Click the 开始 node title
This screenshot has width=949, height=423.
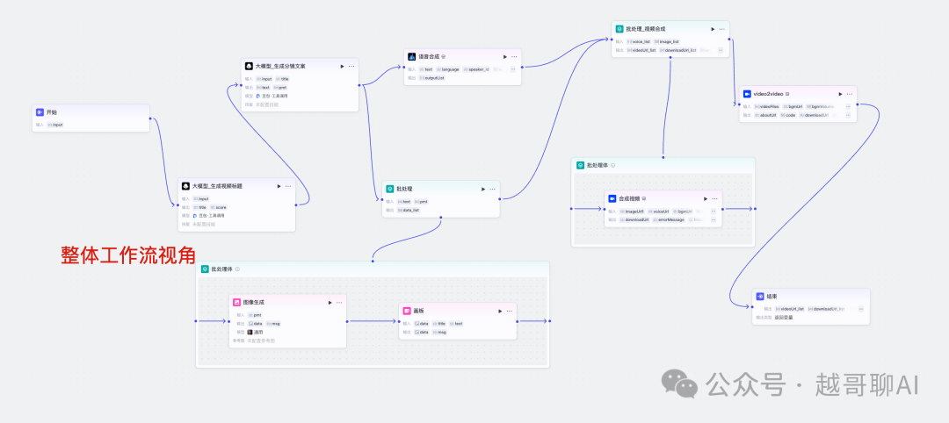click(x=52, y=112)
